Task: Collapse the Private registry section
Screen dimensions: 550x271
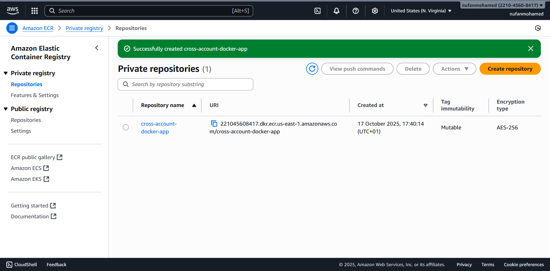Action: click(6, 73)
